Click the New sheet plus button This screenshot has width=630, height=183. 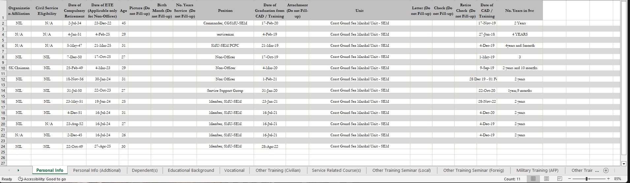(x=606, y=170)
